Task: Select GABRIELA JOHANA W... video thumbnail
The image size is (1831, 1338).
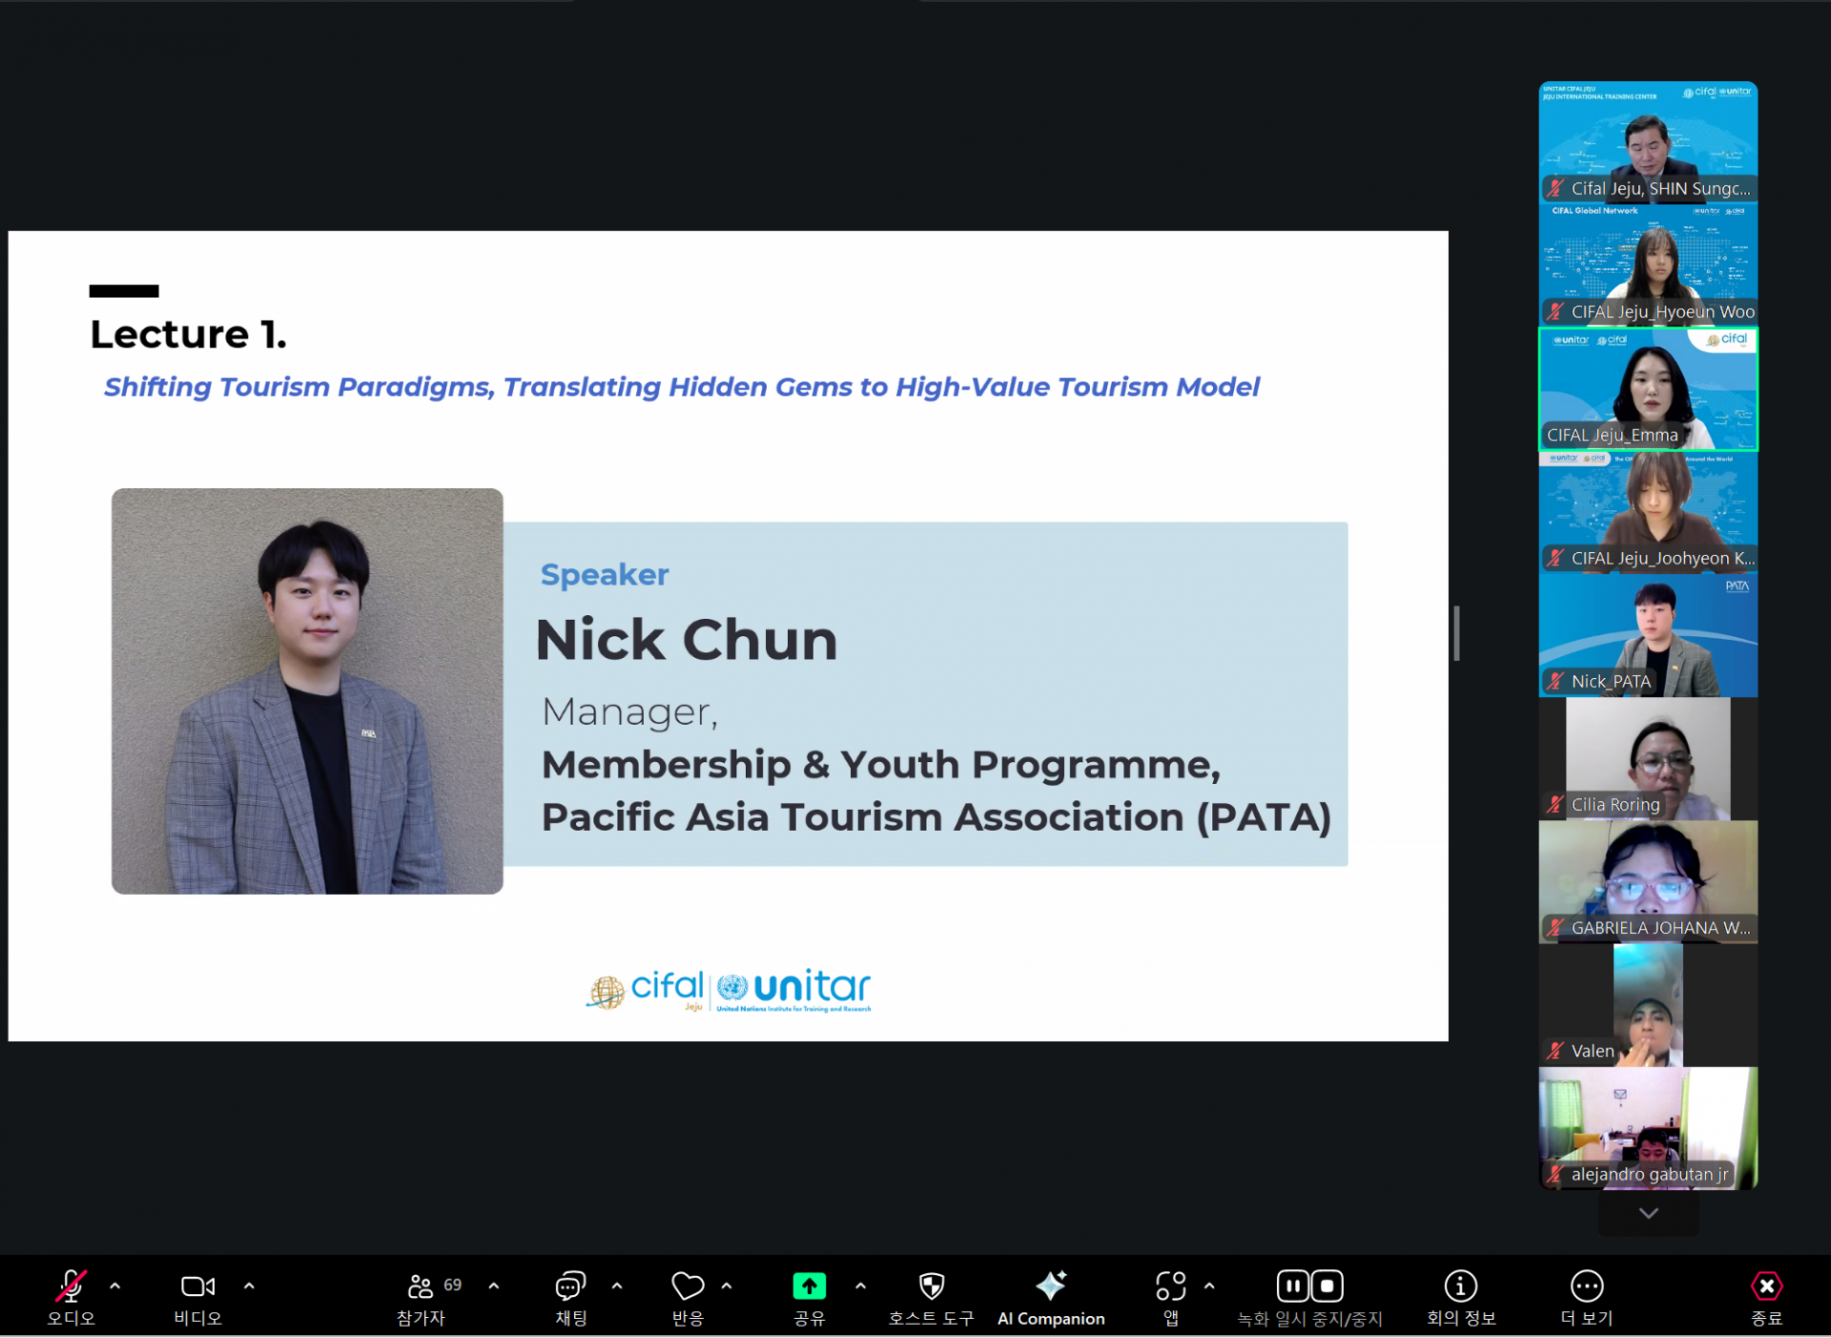Action: [x=1648, y=881]
